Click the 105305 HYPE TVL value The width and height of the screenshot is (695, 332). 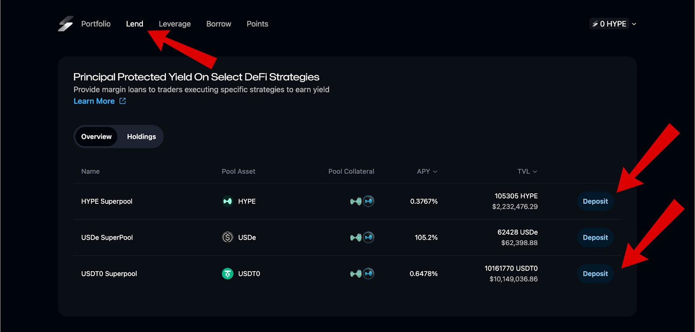pos(516,196)
